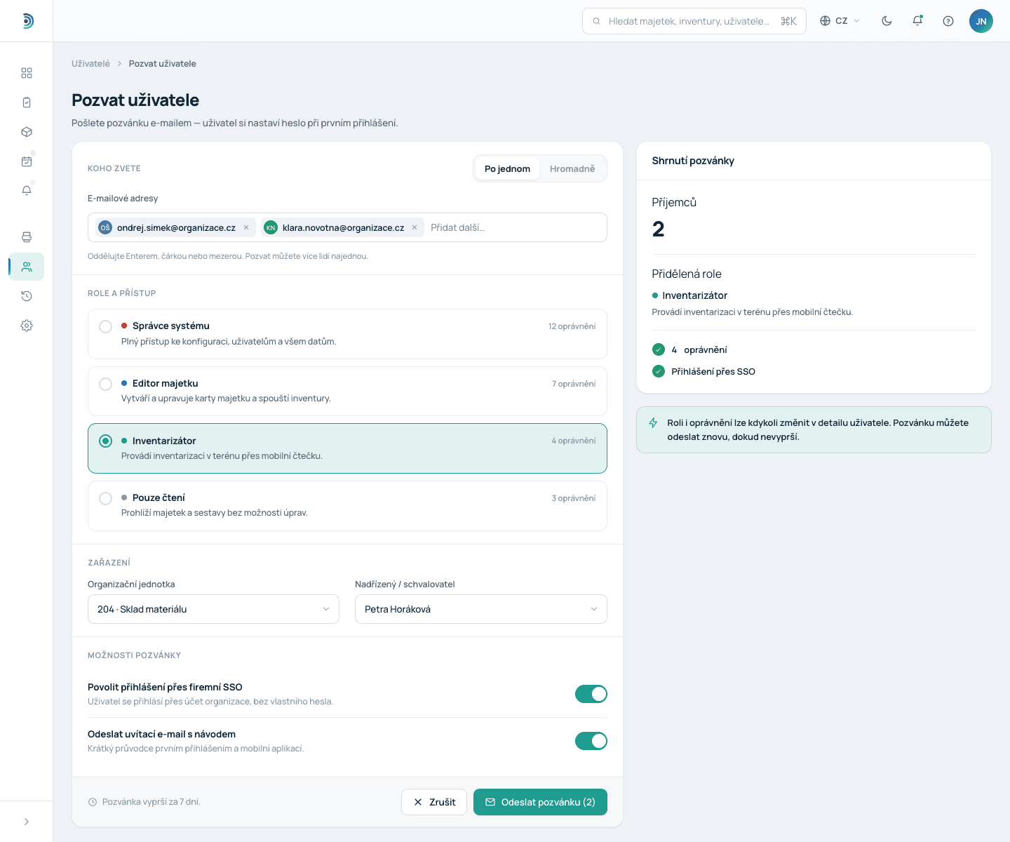Switch to Po jednom tab

(x=507, y=168)
